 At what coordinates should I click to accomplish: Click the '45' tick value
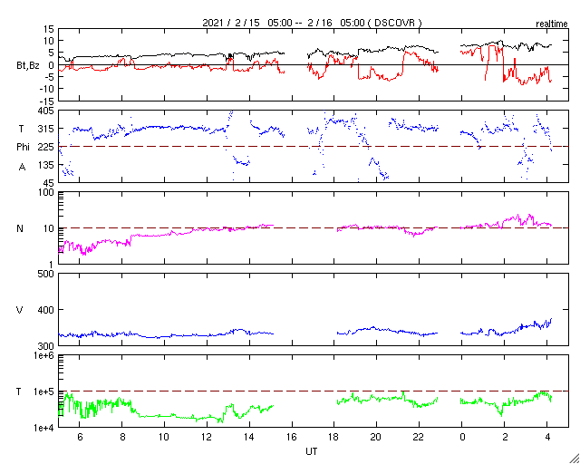pyautogui.click(x=48, y=183)
